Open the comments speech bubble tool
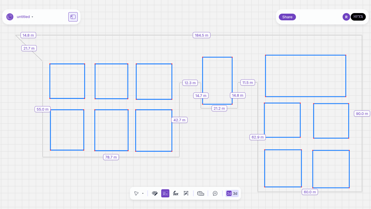The height and width of the screenshot is (209, 371). [x=215, y=193]
